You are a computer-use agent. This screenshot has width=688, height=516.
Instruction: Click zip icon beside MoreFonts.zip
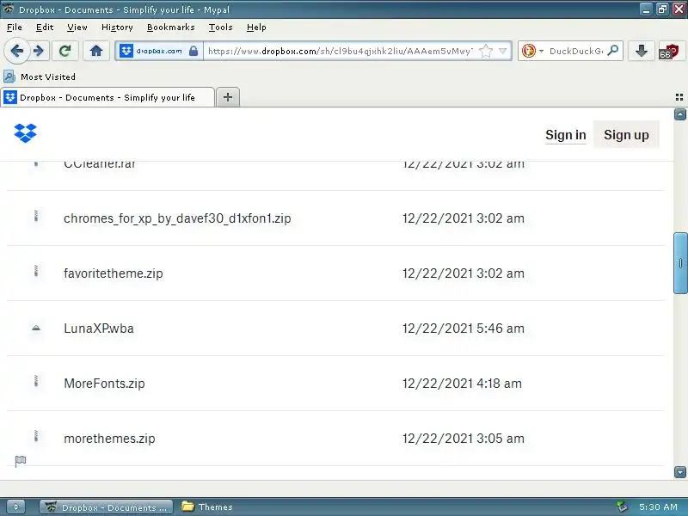[x=36, y=381]
